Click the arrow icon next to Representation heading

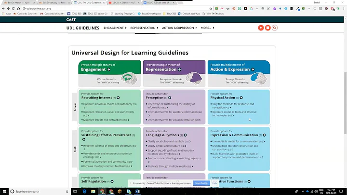(x=179, y=70)
